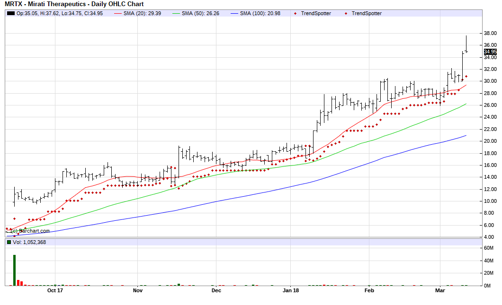Click the second TrendSpotter legend label
This screenshot has width=502, height=305.
[x=367, y=13]
